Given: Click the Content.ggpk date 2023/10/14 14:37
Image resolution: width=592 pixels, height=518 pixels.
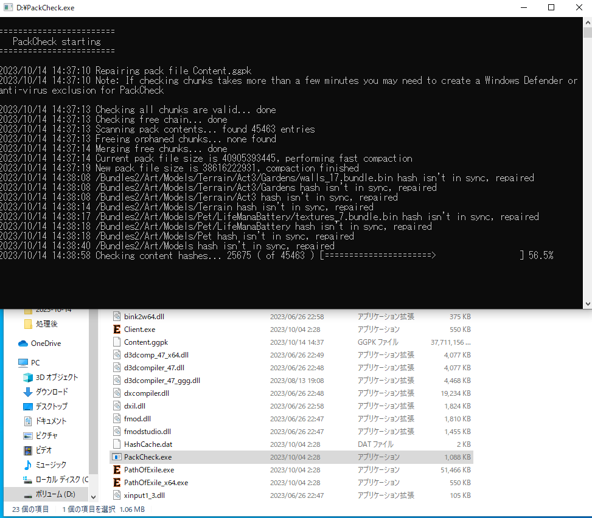Looking at the screenshot, I should point(297,342).
